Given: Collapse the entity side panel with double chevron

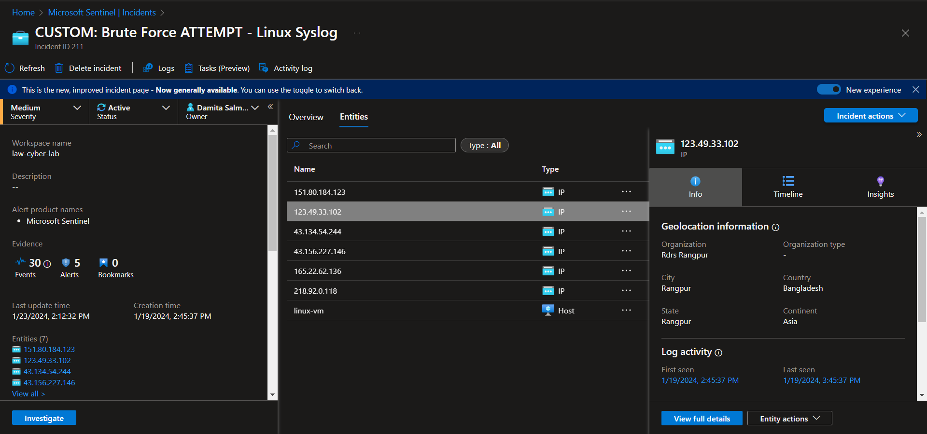Looking at the screenshot, I should point(919,135).
